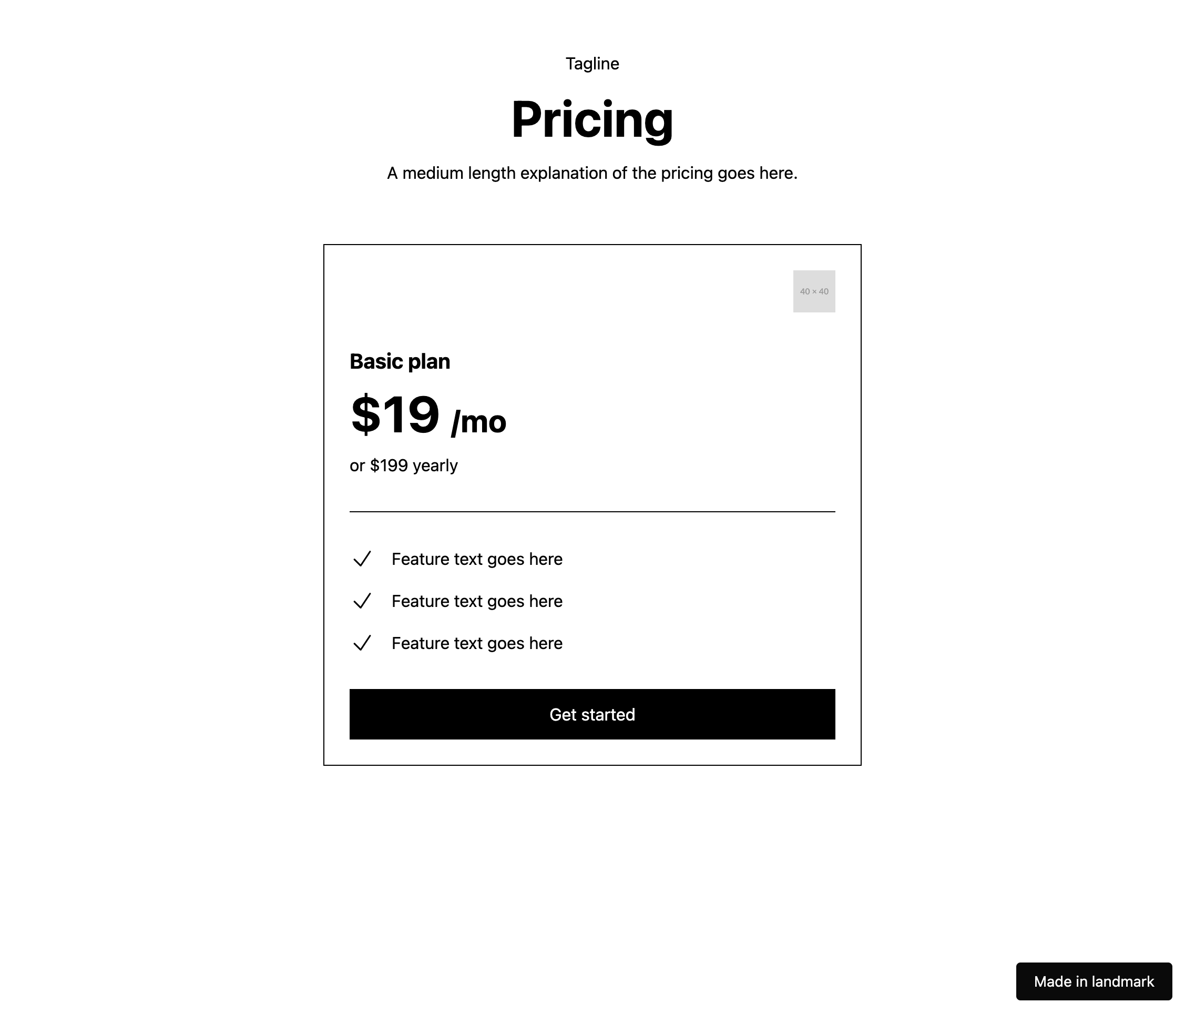The image size is (1185, 1013).
Task: Click the second Feature text goes here line
Action: coord(477,602)
